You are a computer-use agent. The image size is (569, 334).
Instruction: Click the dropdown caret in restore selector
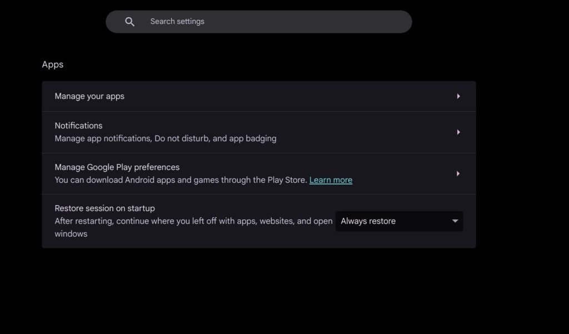[455, 221]
